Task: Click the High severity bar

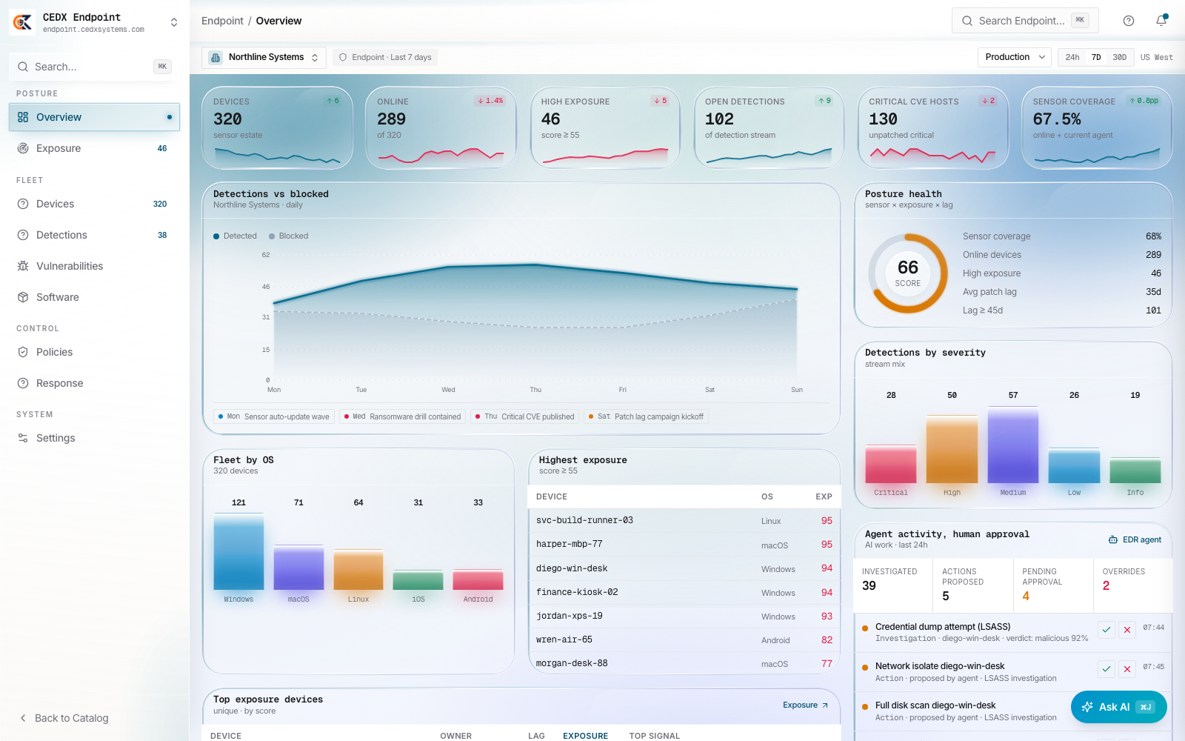Action: pyautogui.click(x=952, y=449)
